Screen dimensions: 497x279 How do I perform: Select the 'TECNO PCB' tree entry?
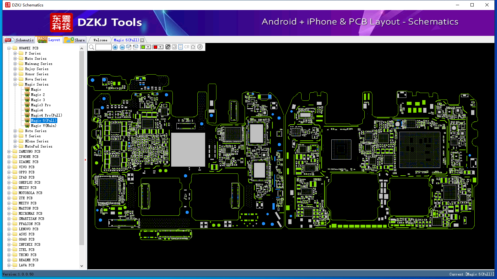coord(28,255)
